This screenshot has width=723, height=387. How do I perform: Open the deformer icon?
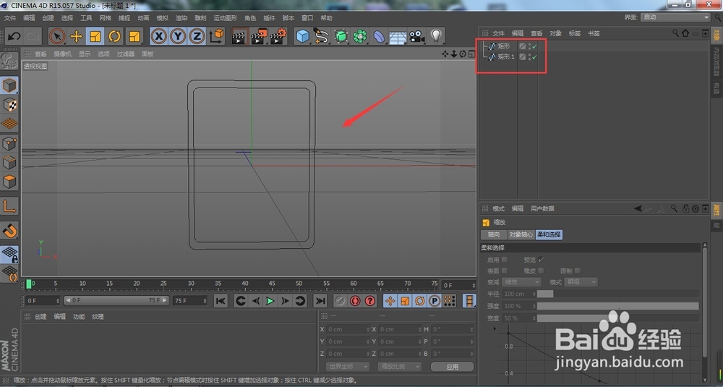379,36
